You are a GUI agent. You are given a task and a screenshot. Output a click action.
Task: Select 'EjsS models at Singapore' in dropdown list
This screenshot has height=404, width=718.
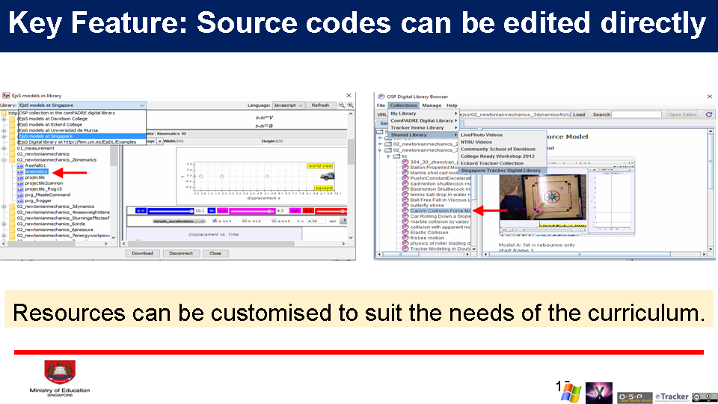pyautogui.click(x=82, y=136)
